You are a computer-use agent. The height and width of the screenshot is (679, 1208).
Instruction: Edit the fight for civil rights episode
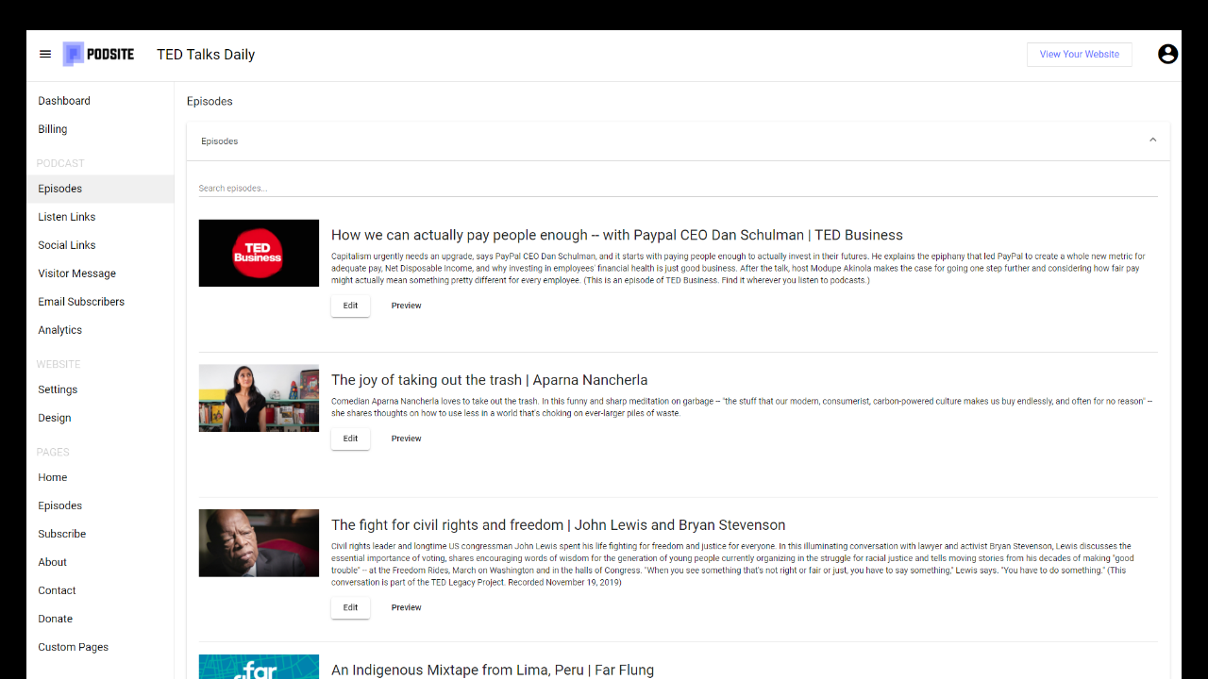click(350, 607)
